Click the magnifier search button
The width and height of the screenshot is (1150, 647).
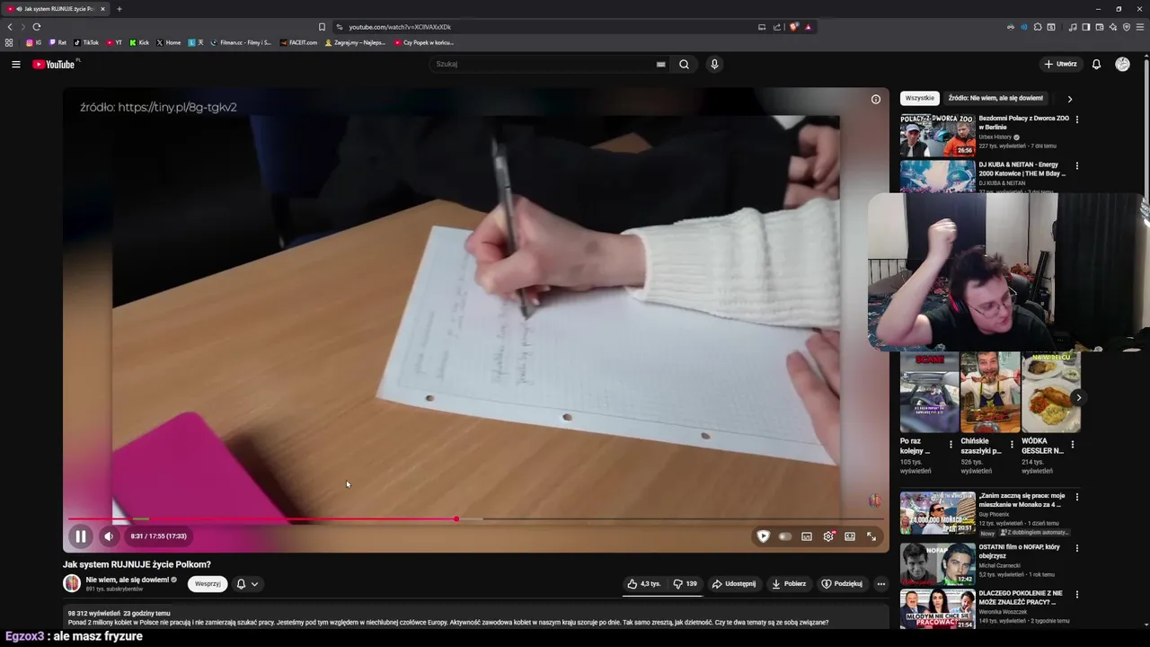click(684, 64)
